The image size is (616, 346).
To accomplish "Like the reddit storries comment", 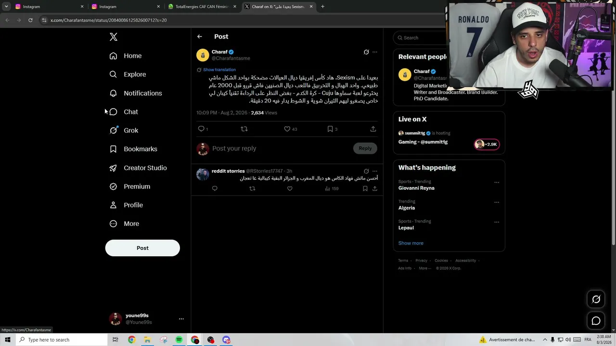I will click(x=290, y=188).
